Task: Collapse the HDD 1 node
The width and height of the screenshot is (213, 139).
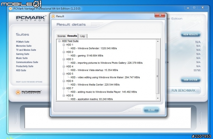Action: [64, 45]
